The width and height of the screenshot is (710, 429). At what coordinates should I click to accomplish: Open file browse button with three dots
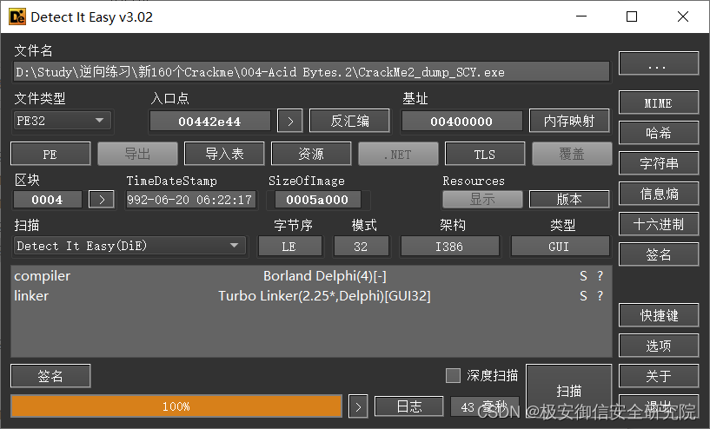pos(659,63)
